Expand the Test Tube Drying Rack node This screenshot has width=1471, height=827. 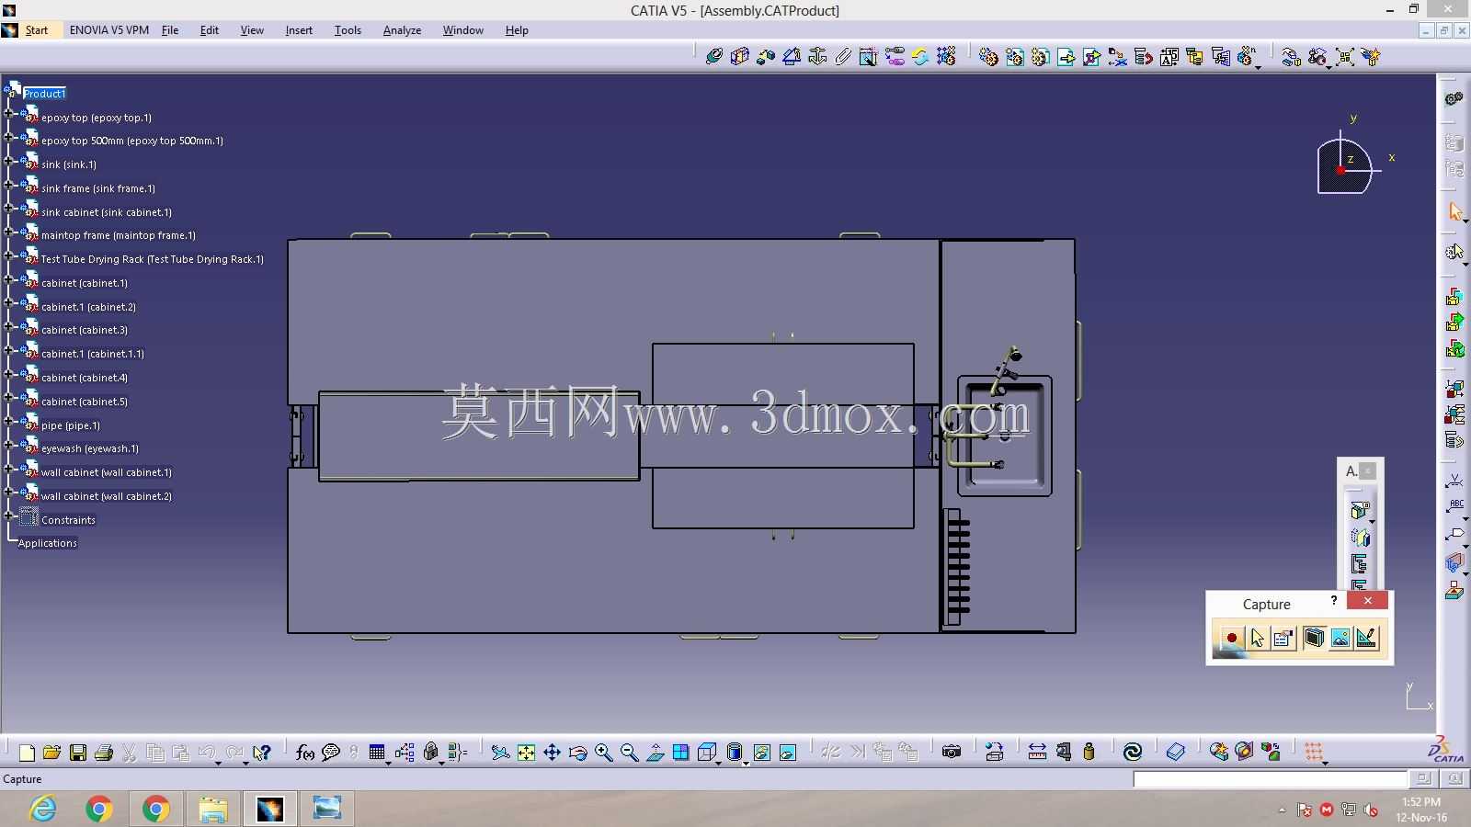[9, 256]
